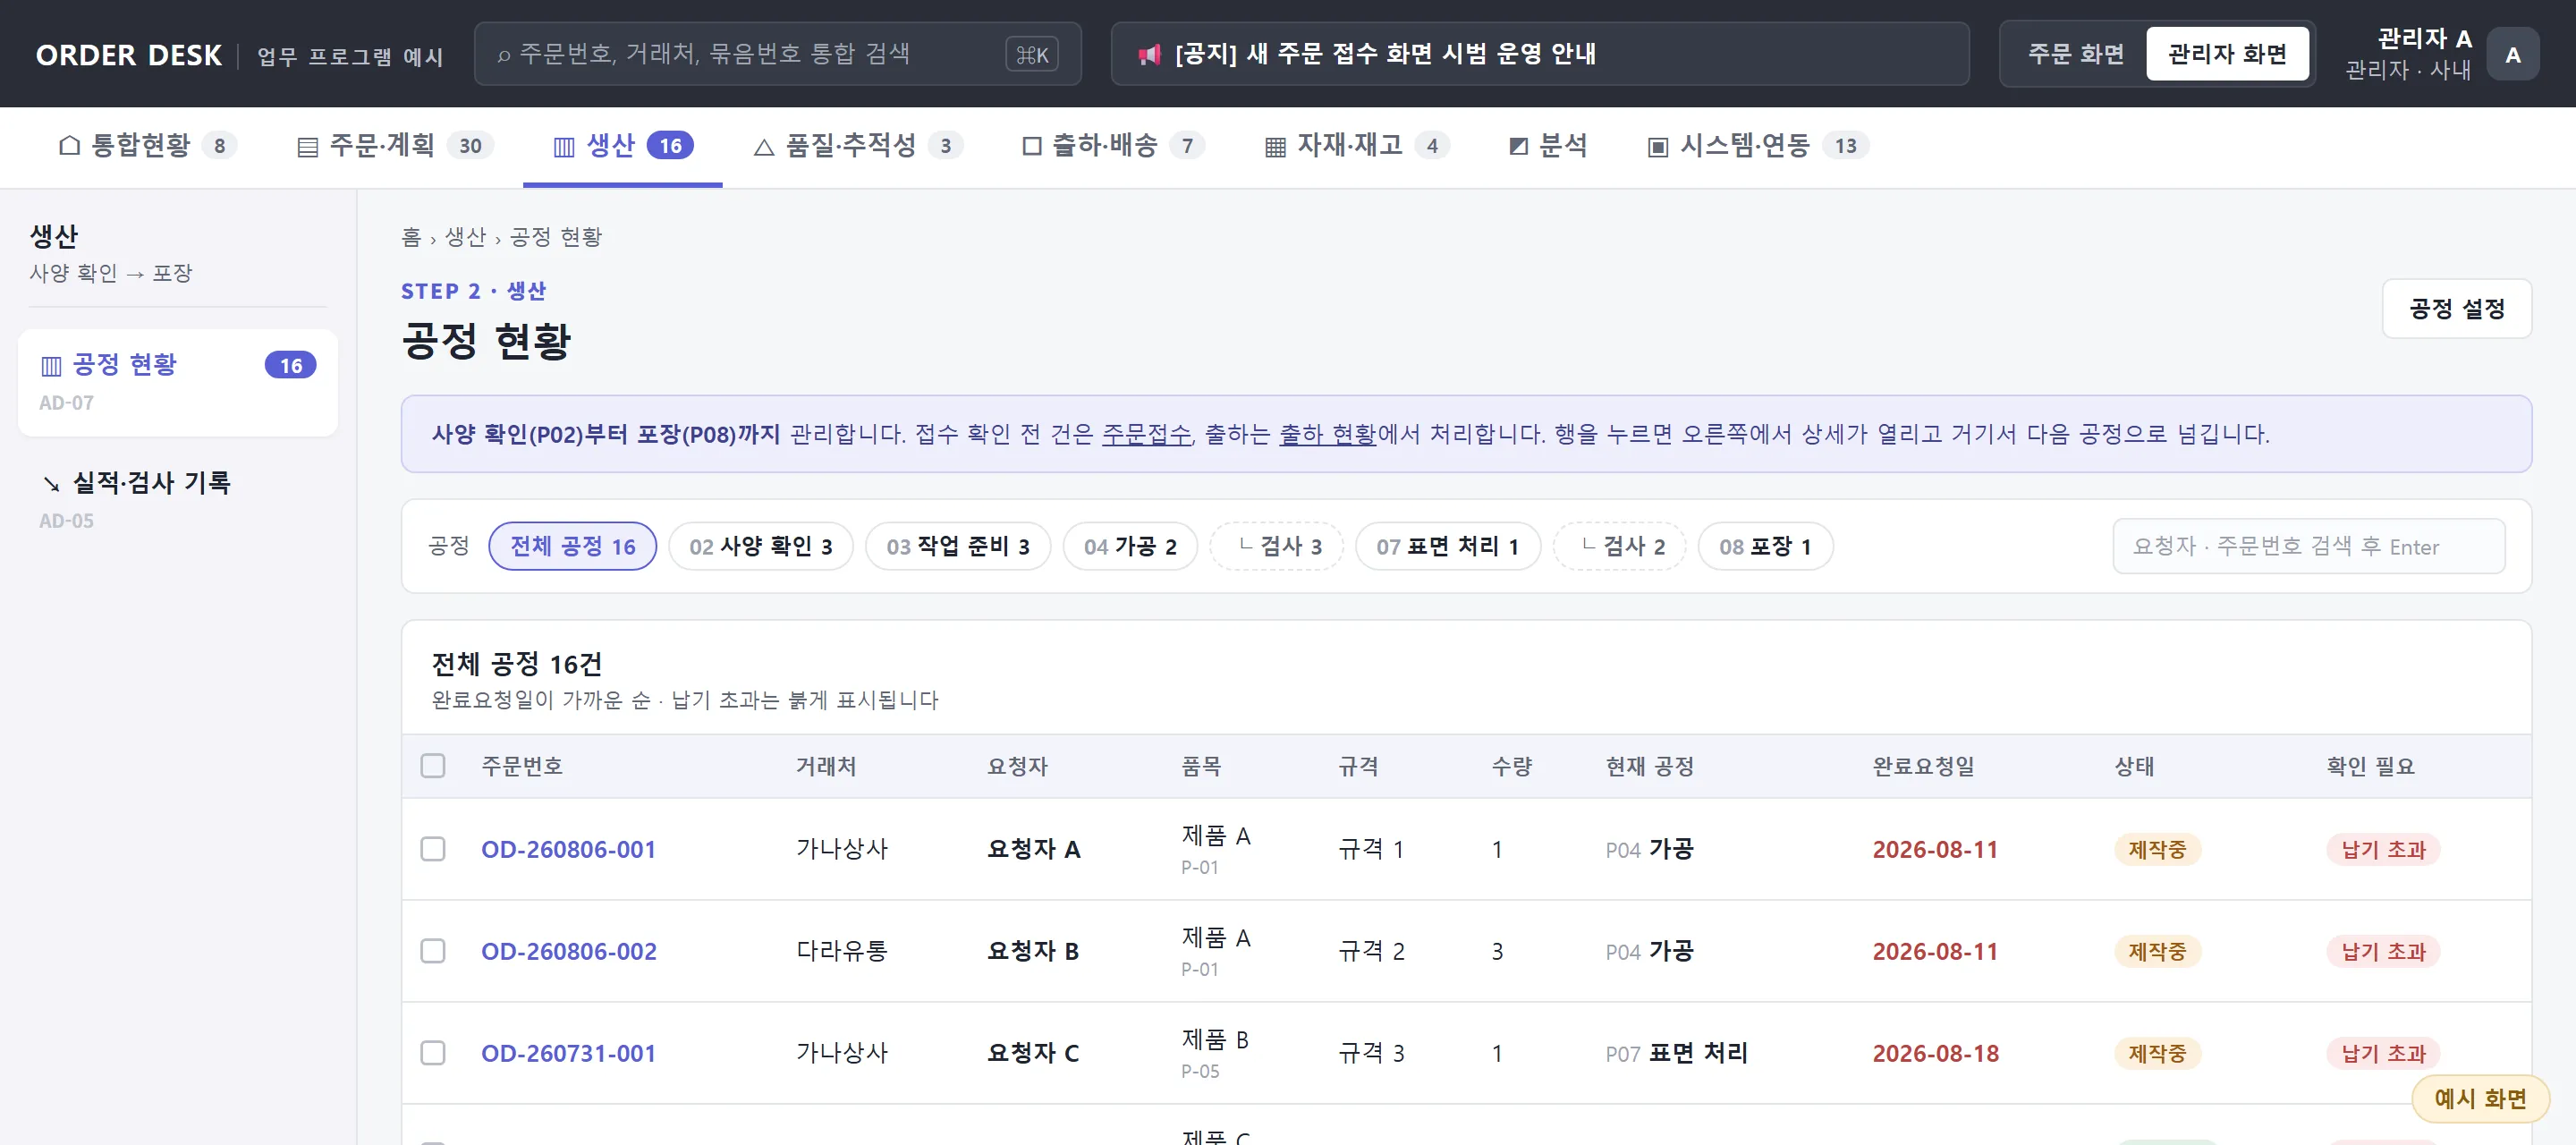
Task: Follow the 주문접수 link in info banner
Action: point(1146,434)
